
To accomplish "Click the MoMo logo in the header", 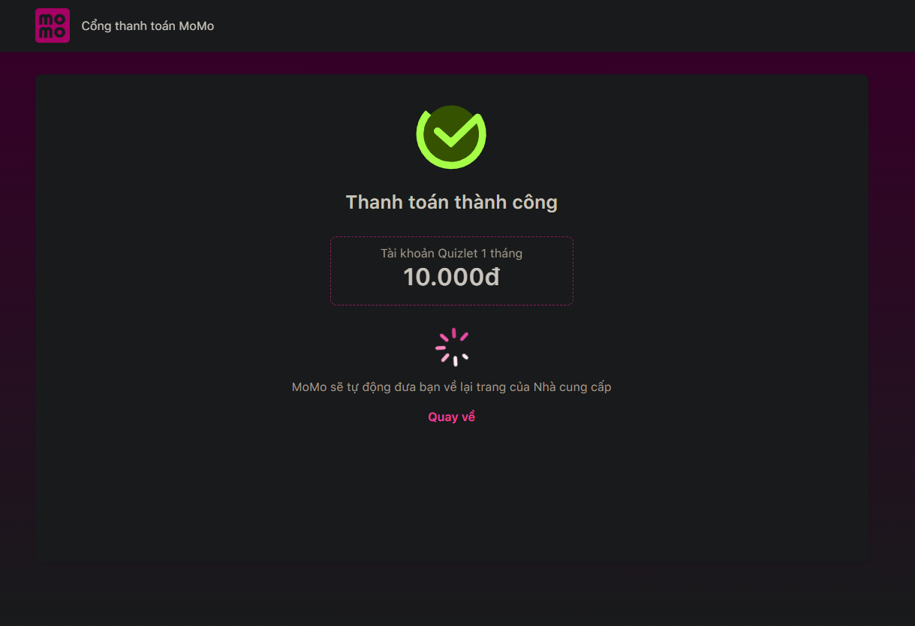I will (53, 26).
